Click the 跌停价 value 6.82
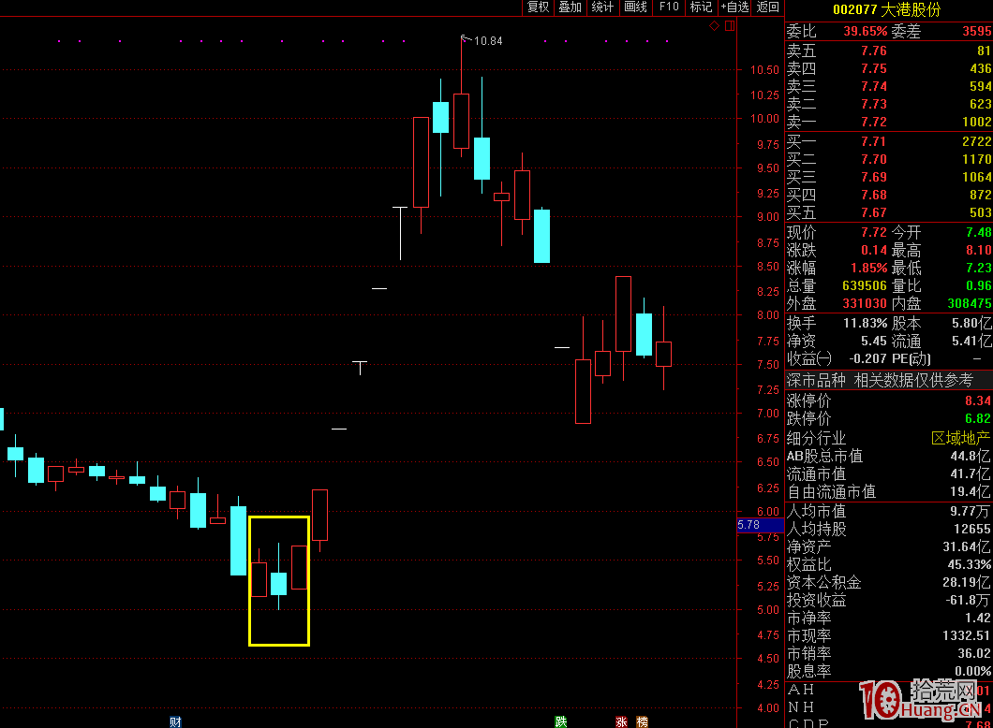 coord(978,418)
